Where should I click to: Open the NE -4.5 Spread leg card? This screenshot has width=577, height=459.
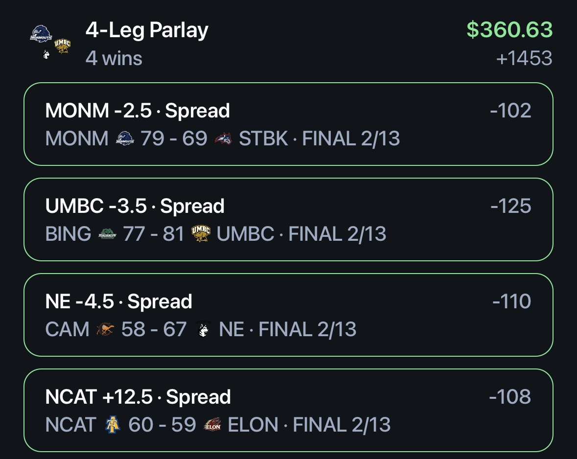click(x=289, y=315)
